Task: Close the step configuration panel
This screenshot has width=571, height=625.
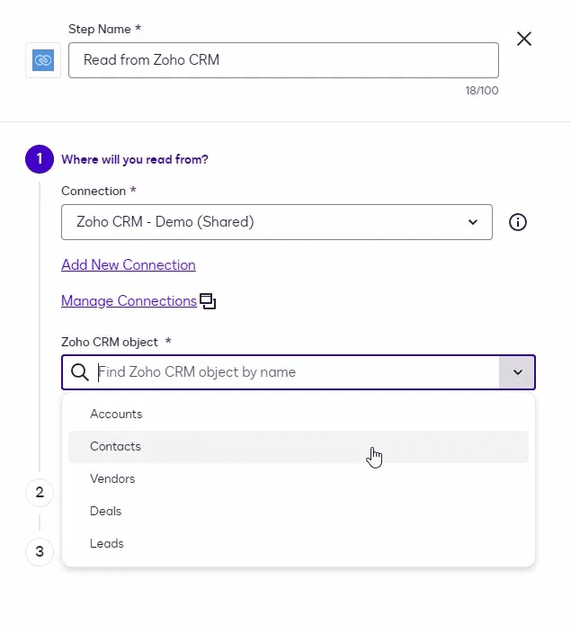Action: (x=524, y=39)
